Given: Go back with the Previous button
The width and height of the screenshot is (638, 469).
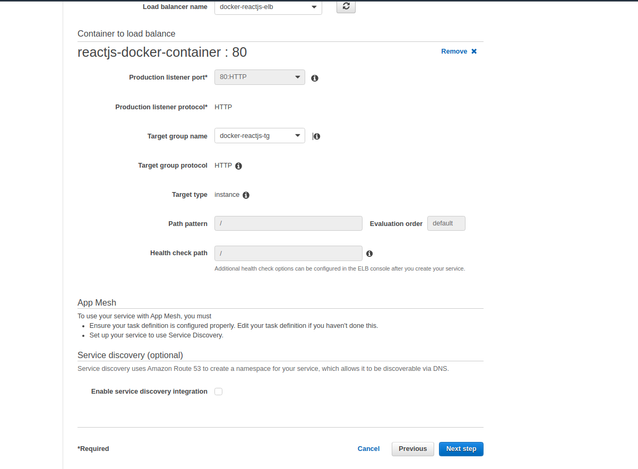Looking at the screenshot, I should (x=413, y=449).
